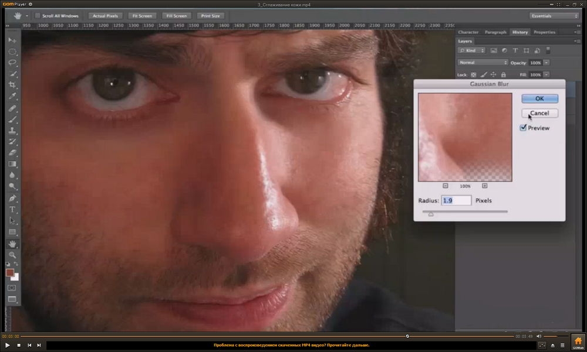Open the Properties tab
Image resolution: width=587 pixels, height=352 pixels.
tap(544, 32)
